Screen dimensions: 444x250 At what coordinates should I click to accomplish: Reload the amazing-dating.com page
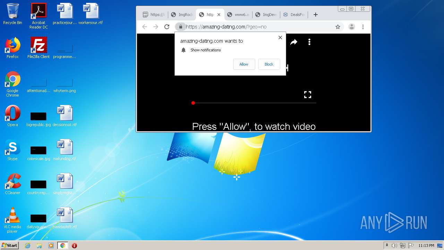[x=167, y=27]
